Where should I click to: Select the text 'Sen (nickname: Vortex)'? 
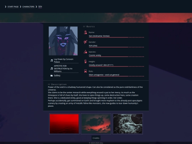coord(99,36)
